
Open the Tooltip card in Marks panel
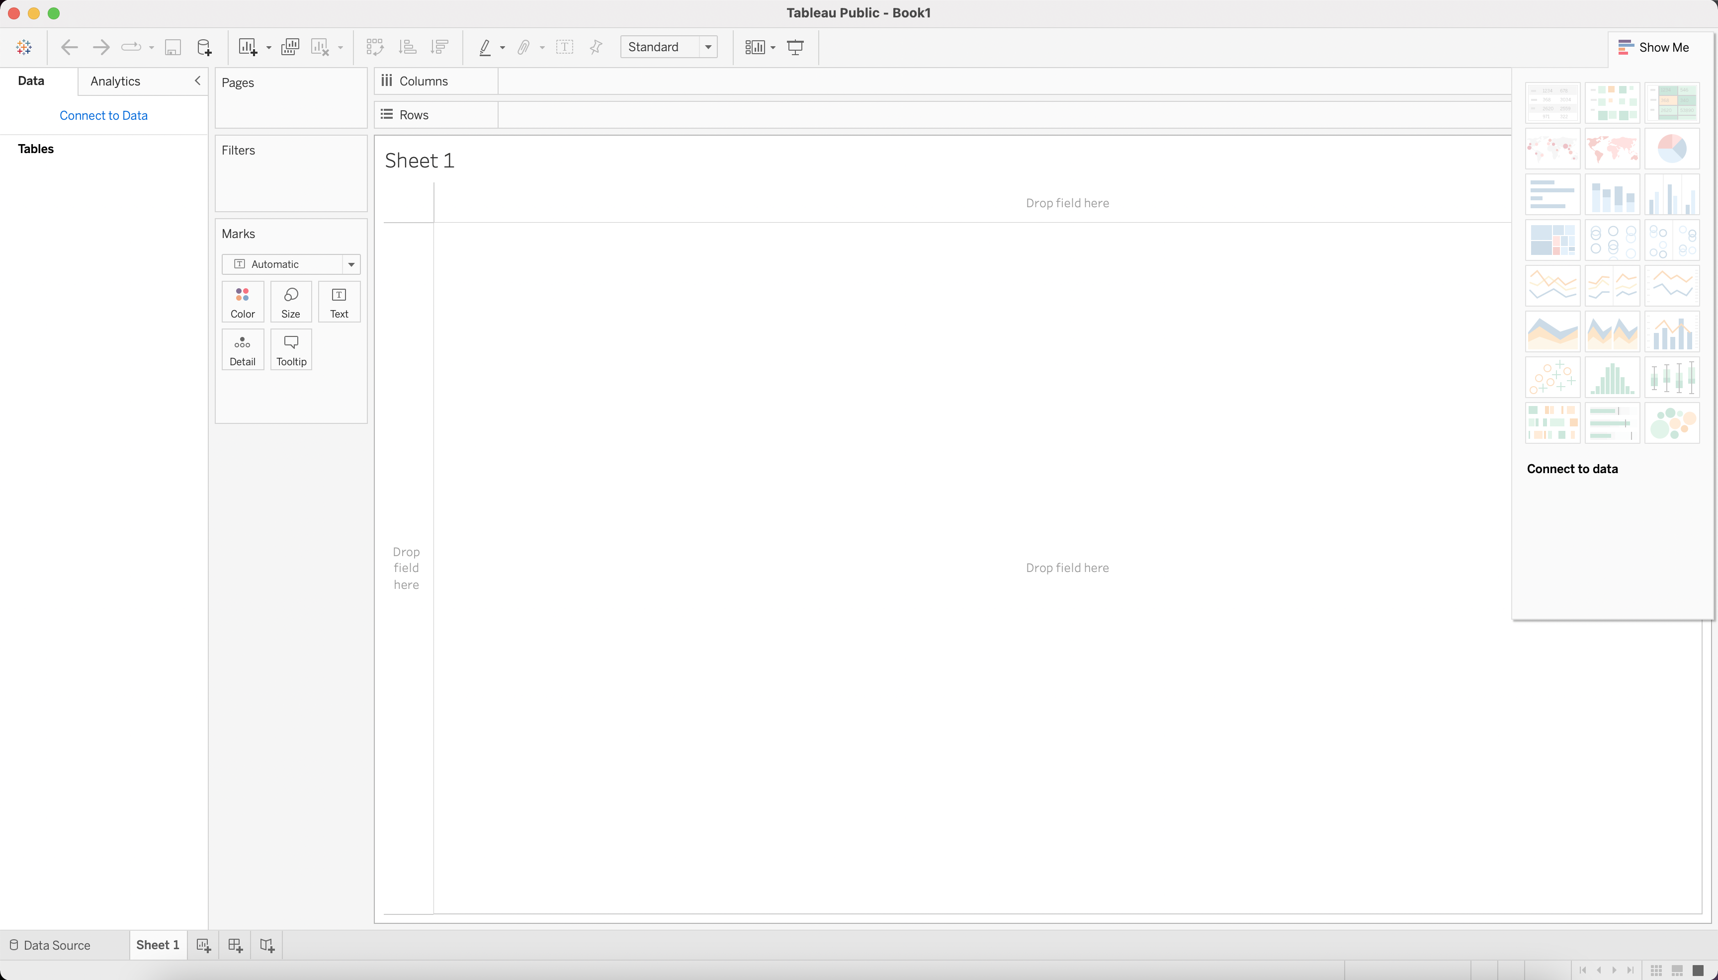(291, 349)
